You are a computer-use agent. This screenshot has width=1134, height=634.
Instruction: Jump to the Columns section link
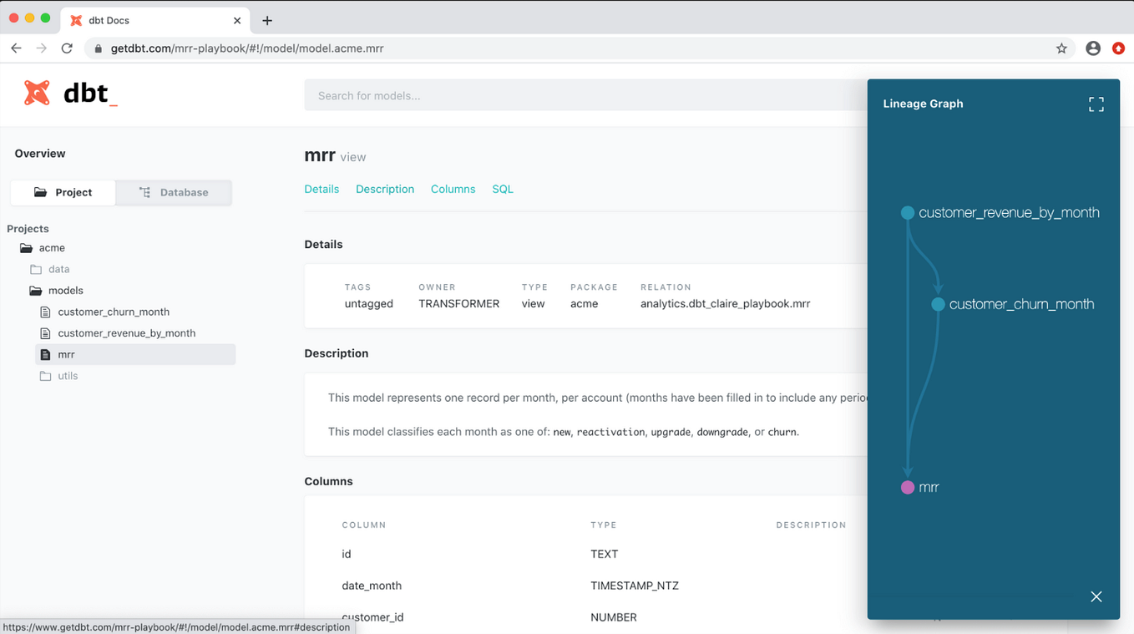[453, 189]
